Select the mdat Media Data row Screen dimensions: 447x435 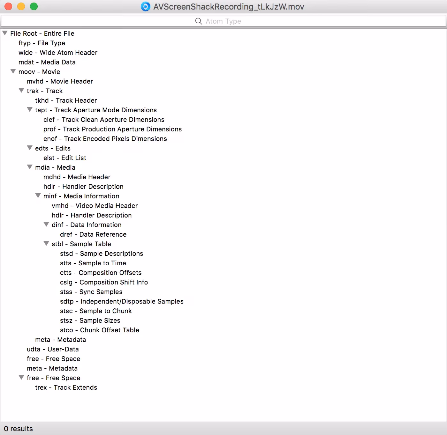click(x=47, y=62)
